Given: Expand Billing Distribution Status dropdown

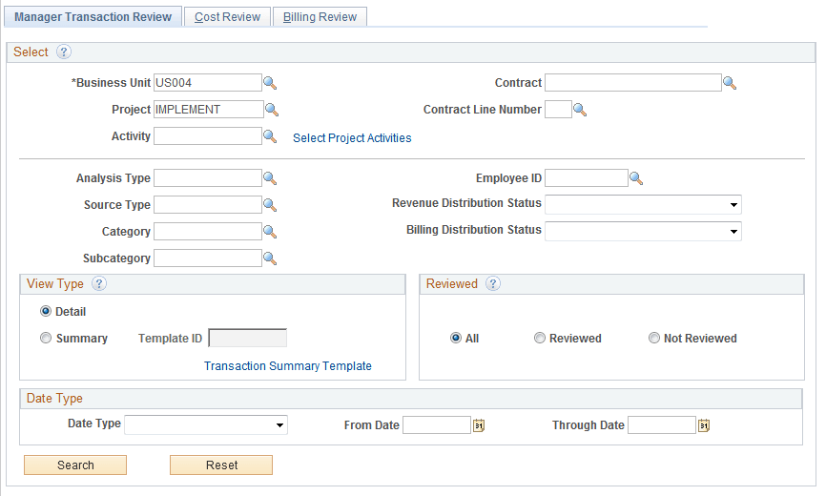Looking at the screenshot, I should coord(643,232).
